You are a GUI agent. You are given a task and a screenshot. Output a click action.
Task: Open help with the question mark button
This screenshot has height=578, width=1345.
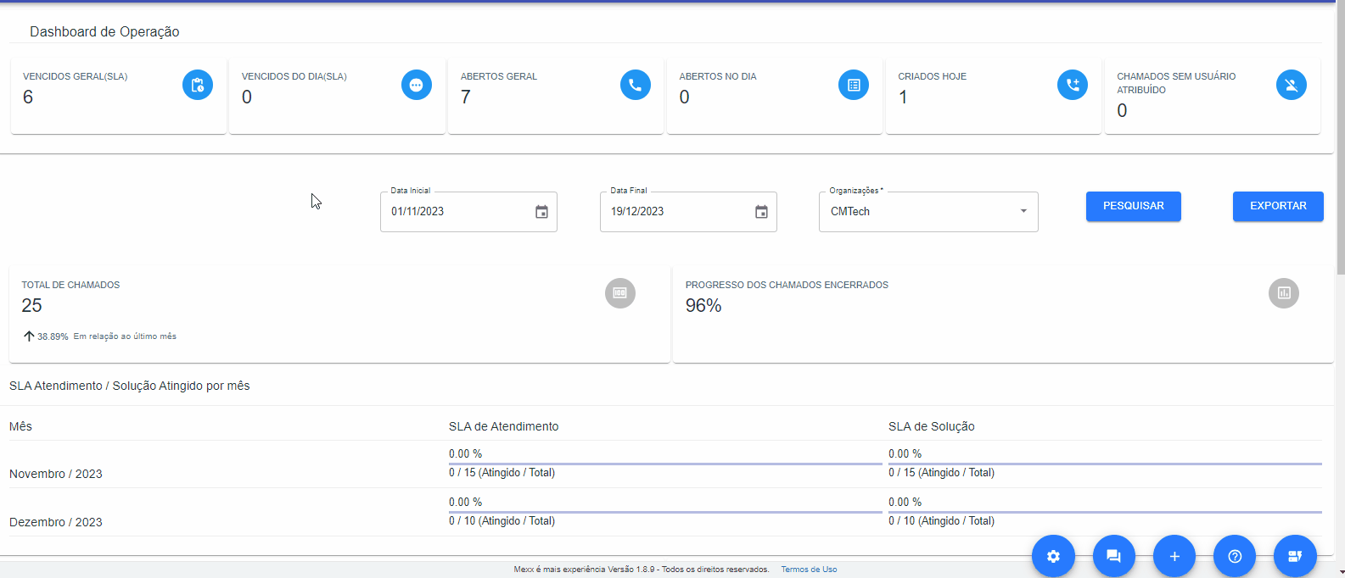[x=1236, y=556]
